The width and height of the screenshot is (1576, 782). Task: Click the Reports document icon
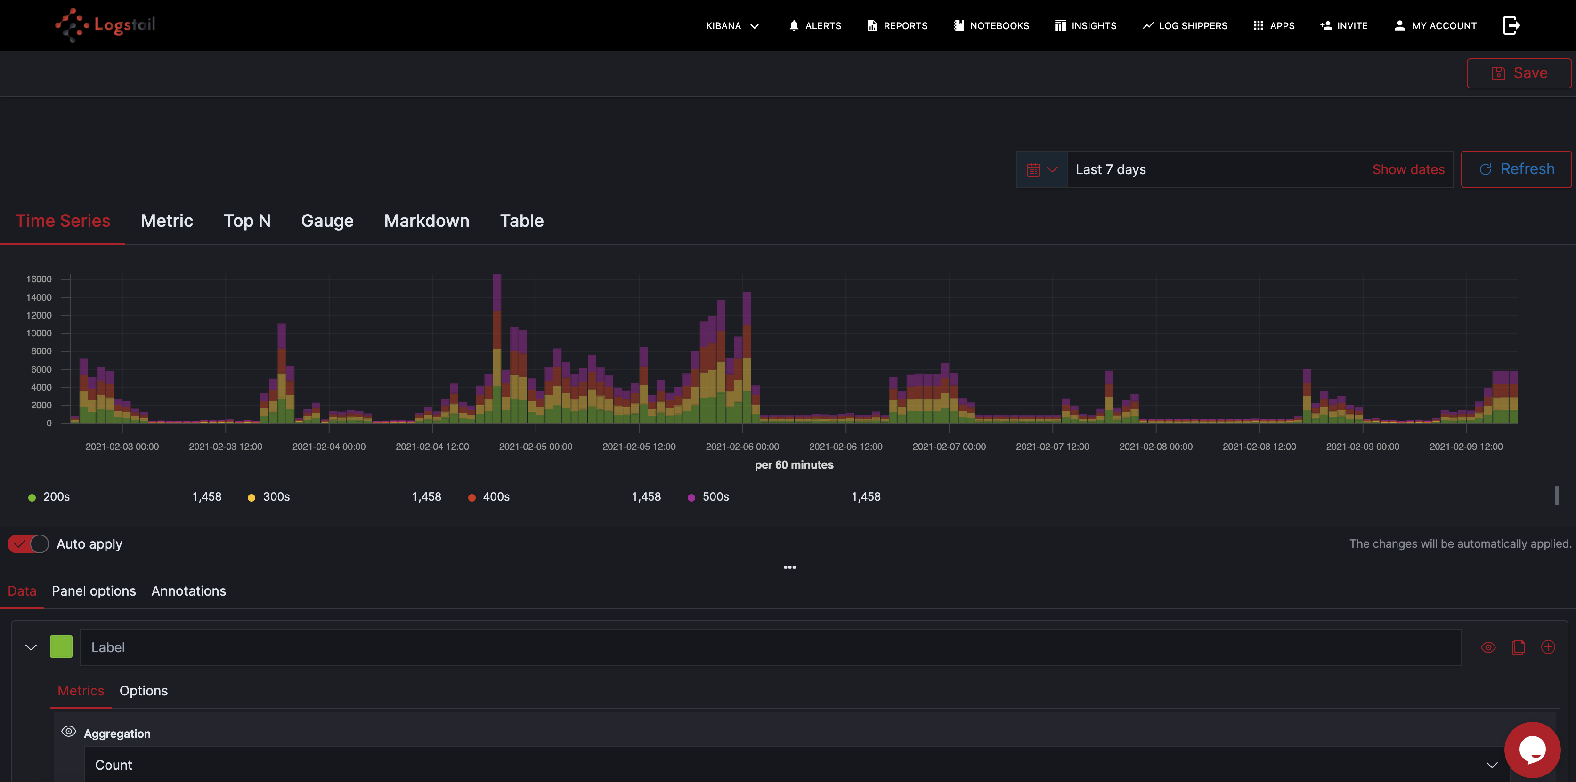(872, 26)
